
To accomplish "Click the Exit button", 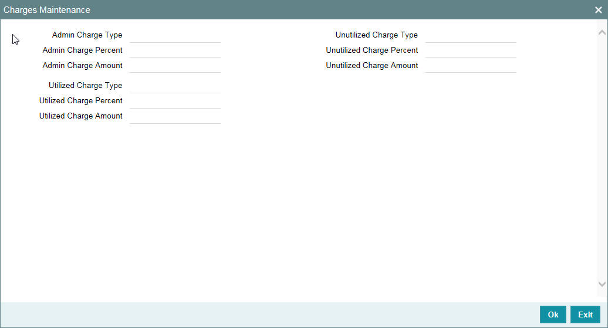I will coord(585,315).
